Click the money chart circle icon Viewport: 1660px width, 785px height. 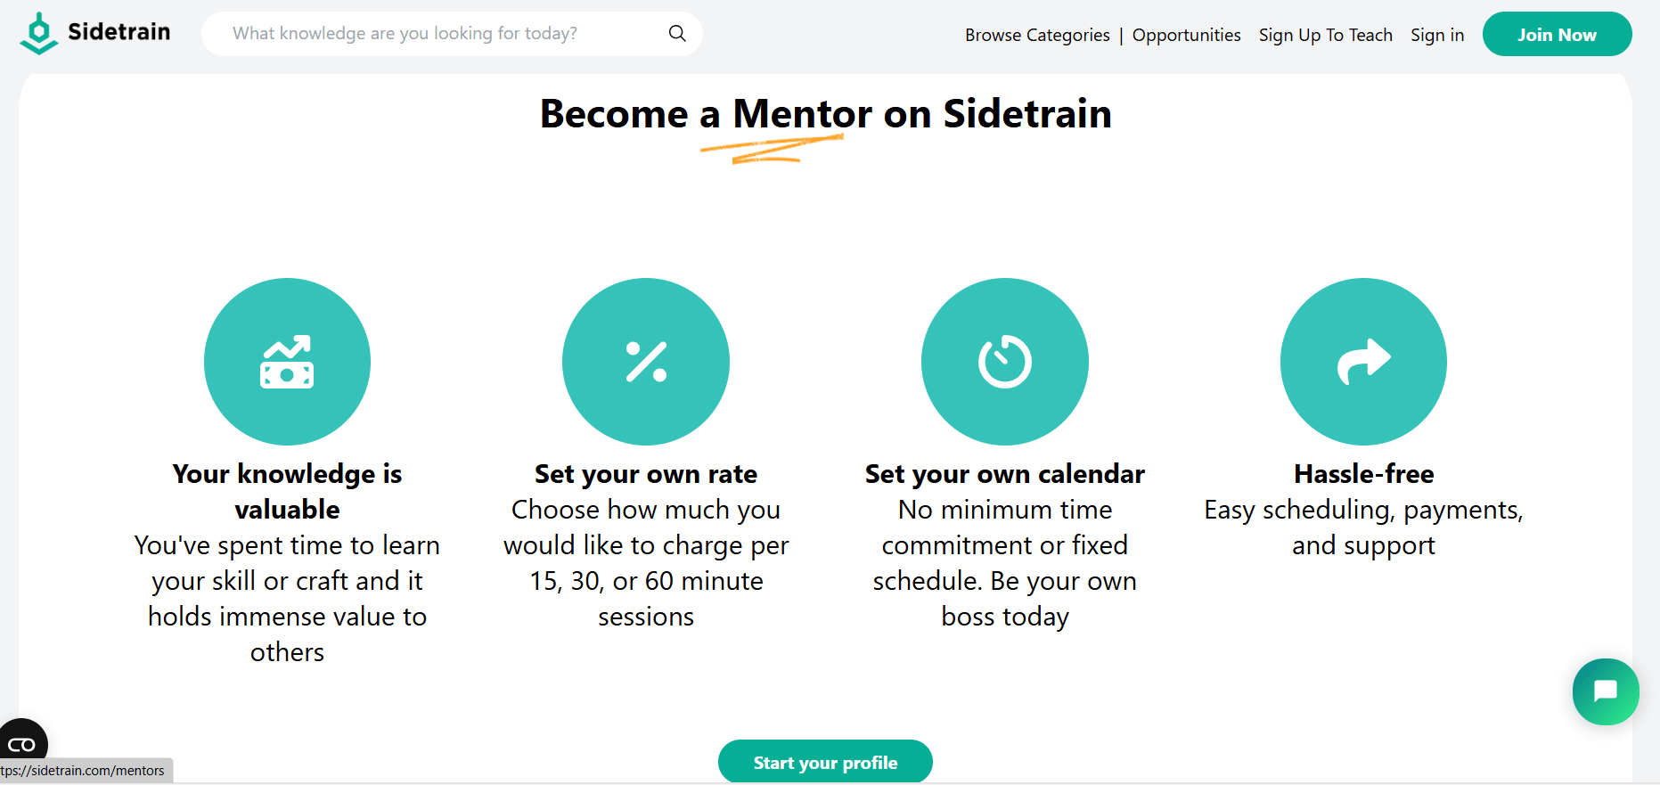[x=287, y=362]
